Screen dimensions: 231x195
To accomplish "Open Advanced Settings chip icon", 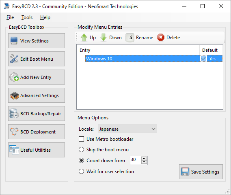I will 15,95.
